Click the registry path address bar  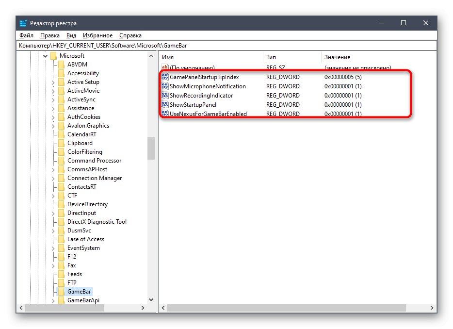(x=226, y=46)
